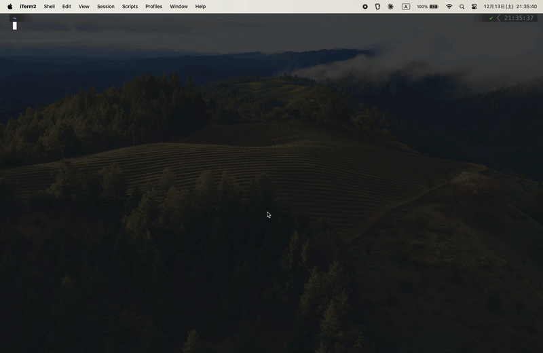
Task: Open the Wi-Fi status menu
Action: pyautogui.click(x=449, y=7)
